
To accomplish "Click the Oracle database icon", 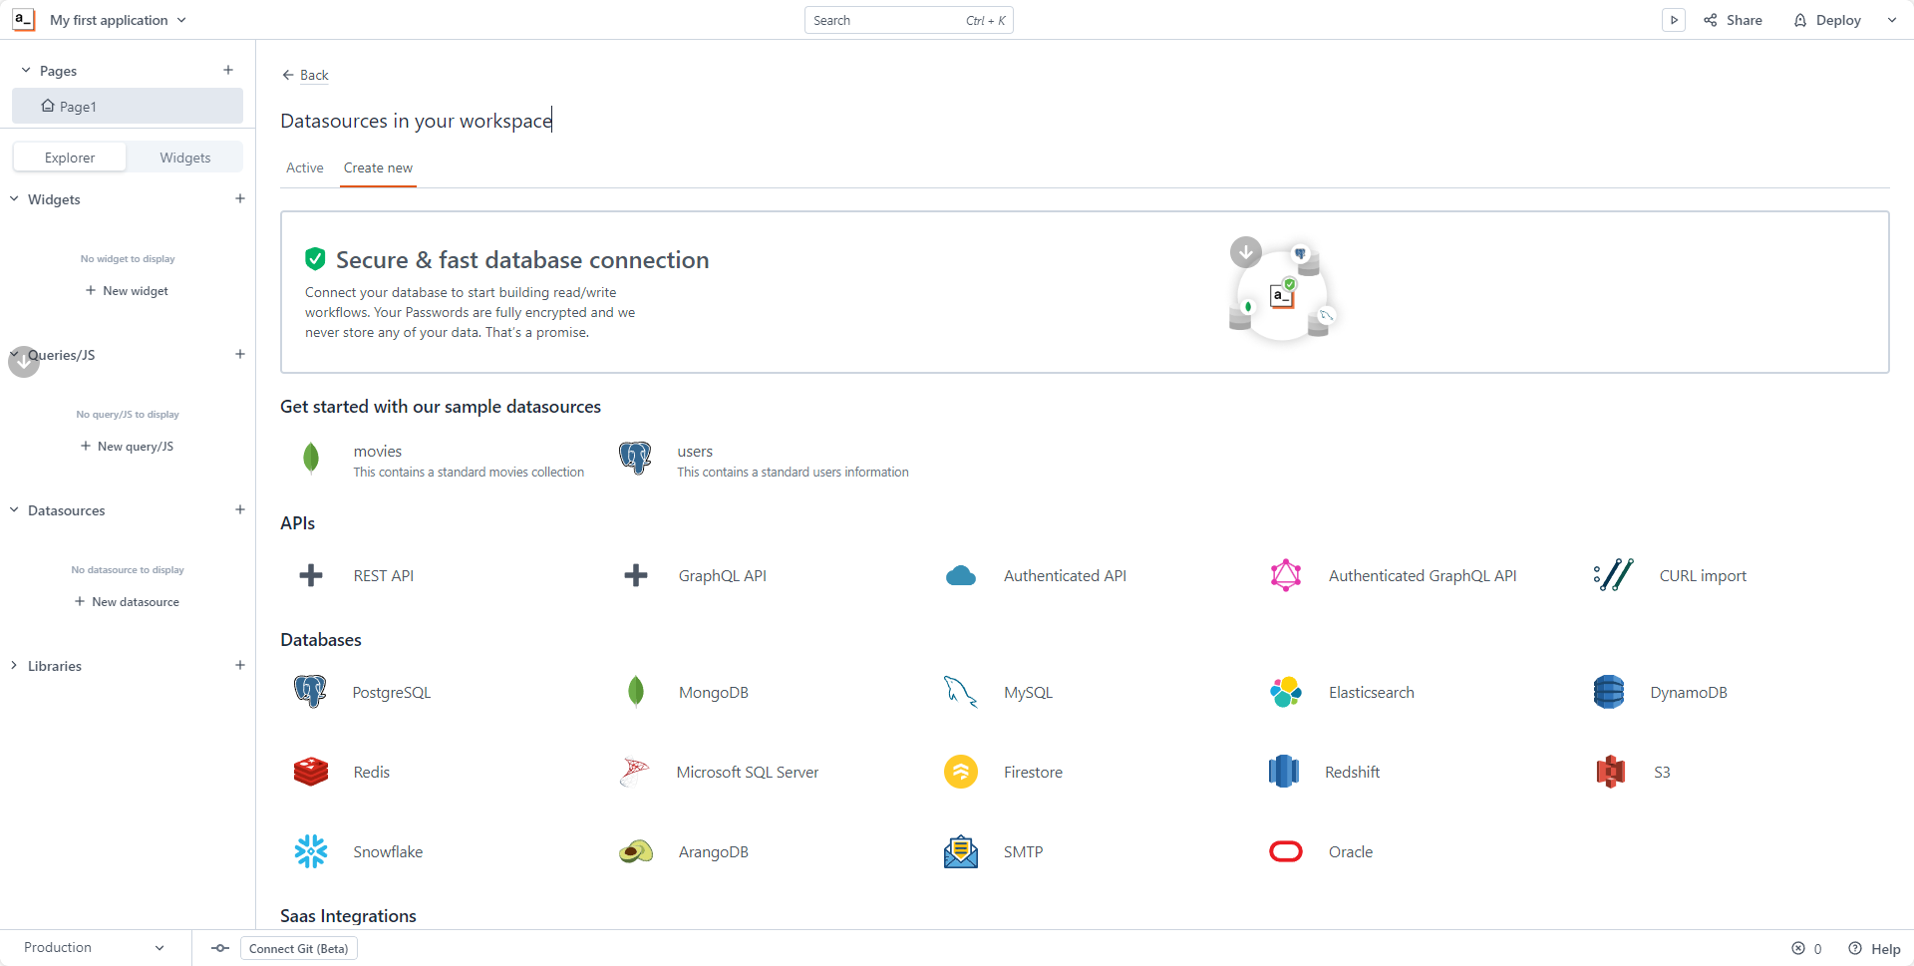I will [x=1285, y=851].
